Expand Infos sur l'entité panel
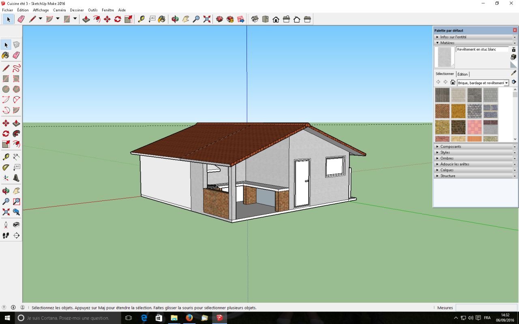 (x=473, y=37)
